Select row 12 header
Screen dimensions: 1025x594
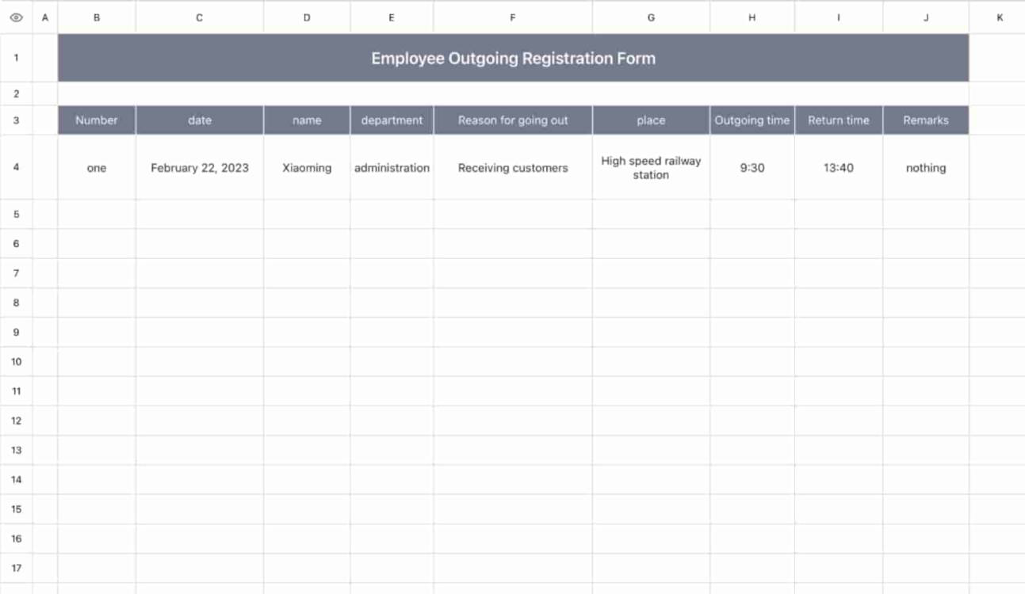[16, 421]
